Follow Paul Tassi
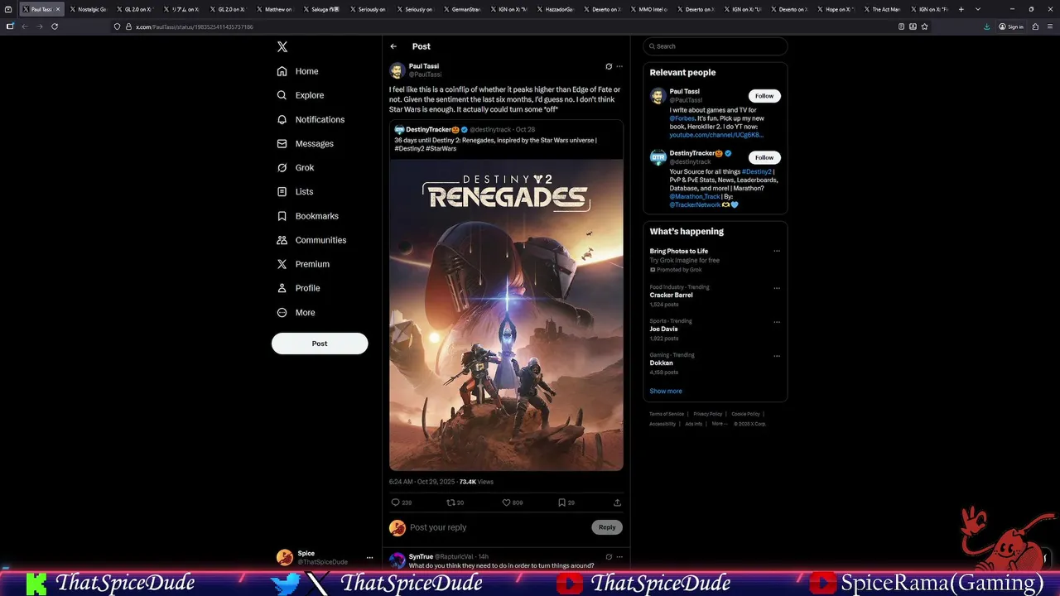Image resolution: width=1060 pixels, height=596 pixels. (x=764, y=96)
